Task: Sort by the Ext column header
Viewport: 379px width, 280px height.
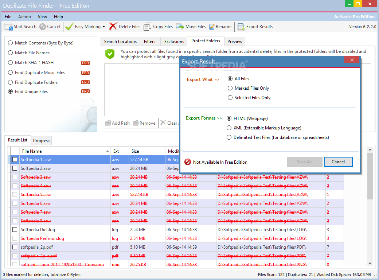Action: (120, 151)
